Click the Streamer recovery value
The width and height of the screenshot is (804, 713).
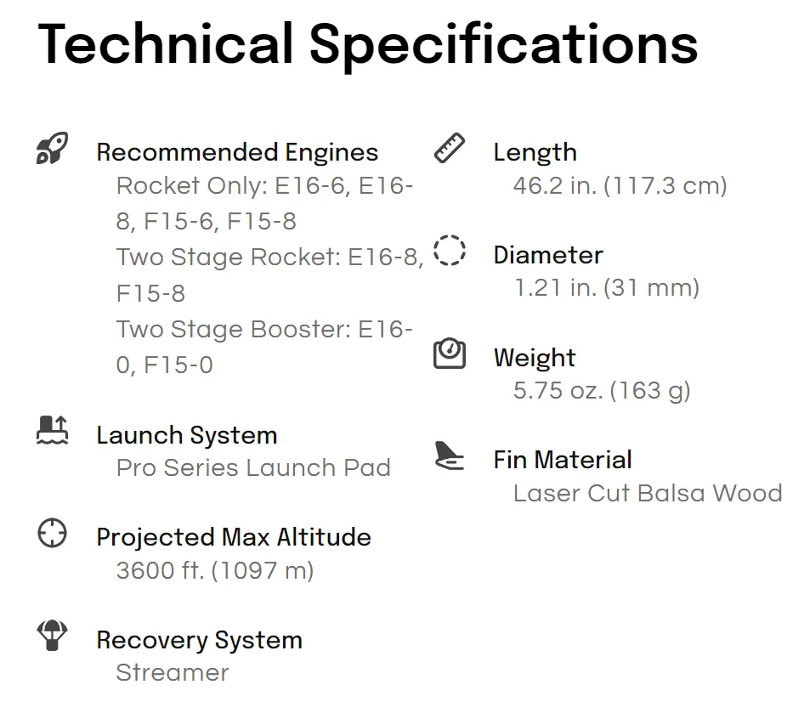coord(173,672)
